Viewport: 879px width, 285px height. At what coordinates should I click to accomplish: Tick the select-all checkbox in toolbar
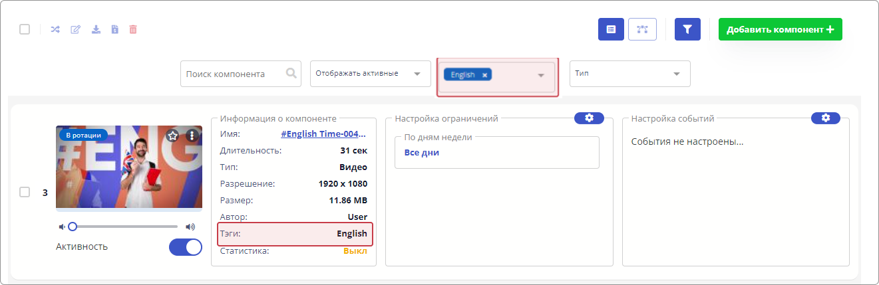coord(25,29)
